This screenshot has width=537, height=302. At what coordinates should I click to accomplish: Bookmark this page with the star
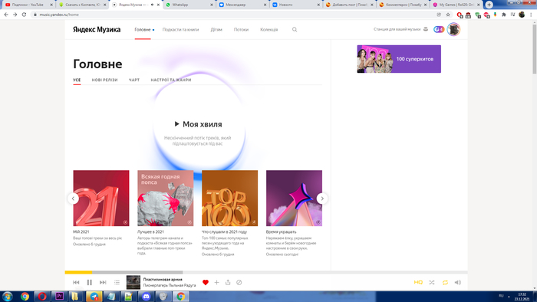(x=448, y=15)
